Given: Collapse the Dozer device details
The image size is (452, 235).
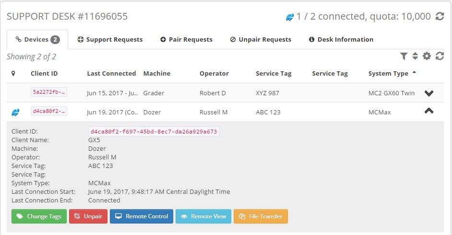Looking at the screenshot, I should coord(429,111).
